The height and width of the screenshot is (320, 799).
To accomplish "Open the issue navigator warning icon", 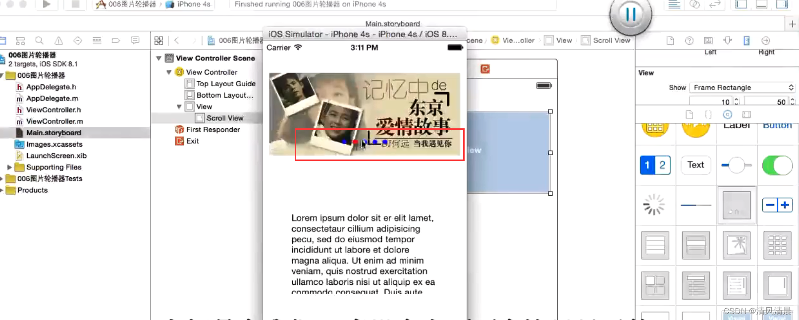I will point(58,41).
